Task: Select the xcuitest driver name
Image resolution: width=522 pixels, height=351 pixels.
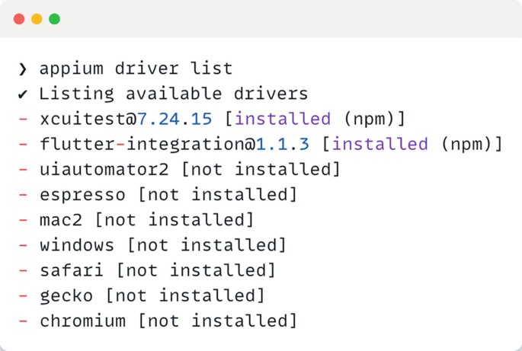Action: [x=82, y=120]
